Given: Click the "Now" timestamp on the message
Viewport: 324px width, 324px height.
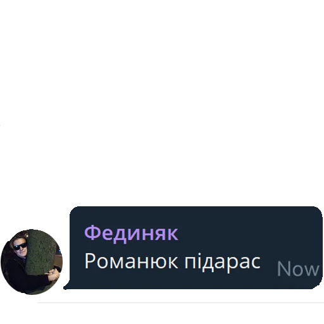Looking at the screenshot, I should point(298,269).
